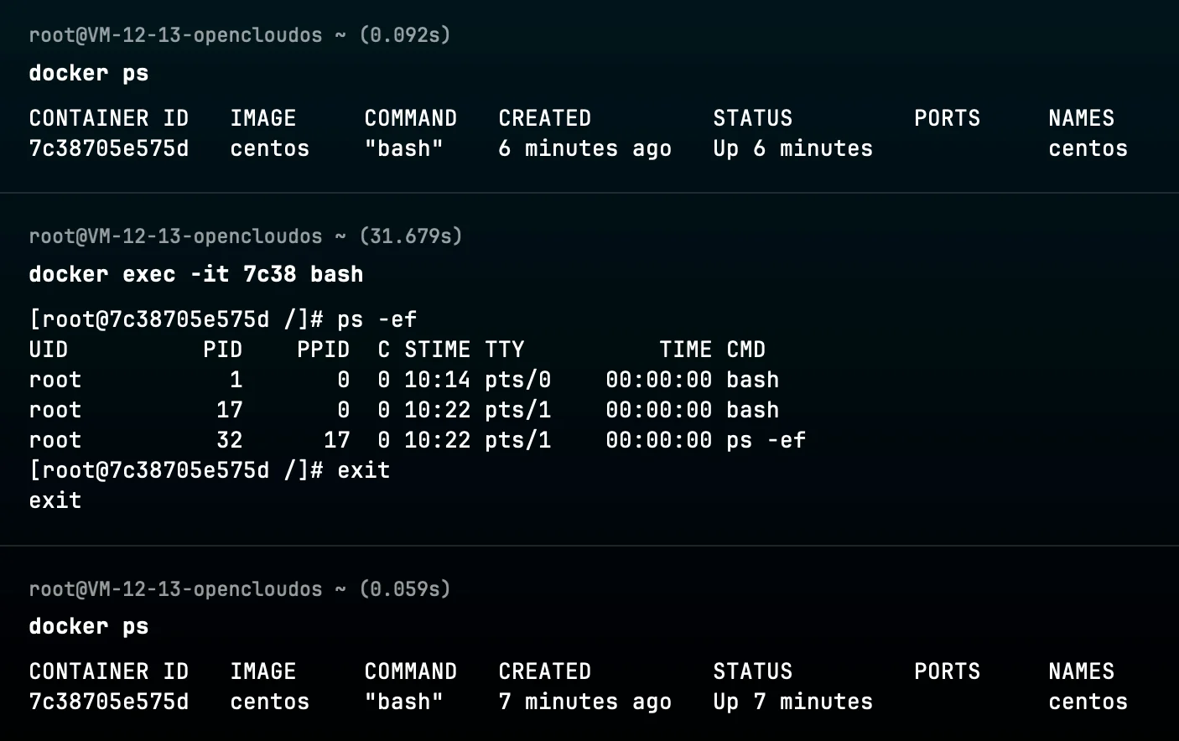Click the TIME column header

tap(685, 350)
